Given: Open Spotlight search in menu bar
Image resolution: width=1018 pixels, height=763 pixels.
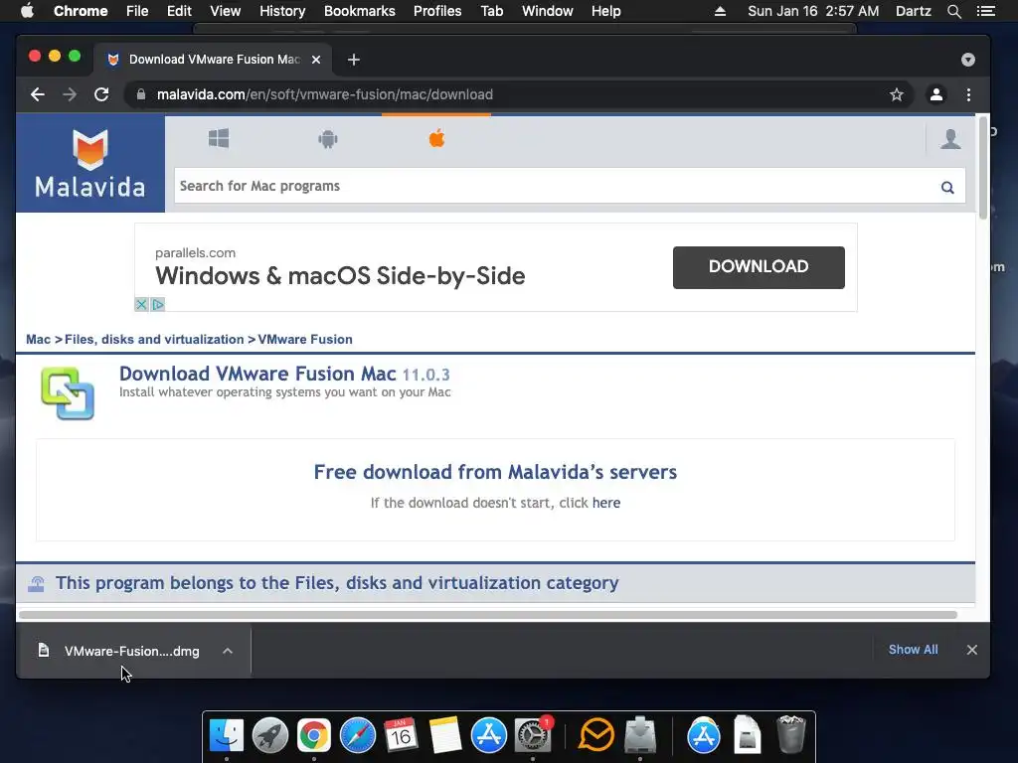Looking at the screenshot, I should [953, 11].
